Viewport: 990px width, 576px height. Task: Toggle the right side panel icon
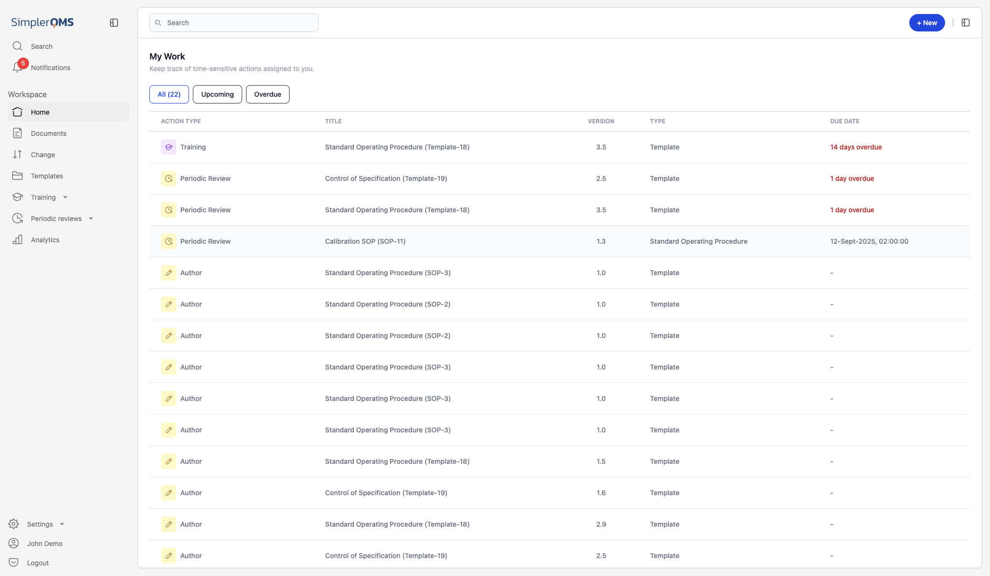tap(965, 23)
